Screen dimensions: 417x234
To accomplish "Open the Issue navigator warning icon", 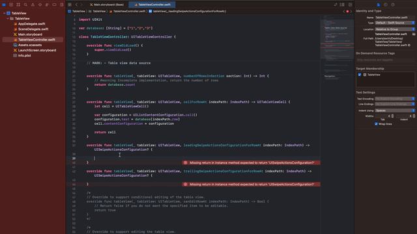I will point(33,5).
